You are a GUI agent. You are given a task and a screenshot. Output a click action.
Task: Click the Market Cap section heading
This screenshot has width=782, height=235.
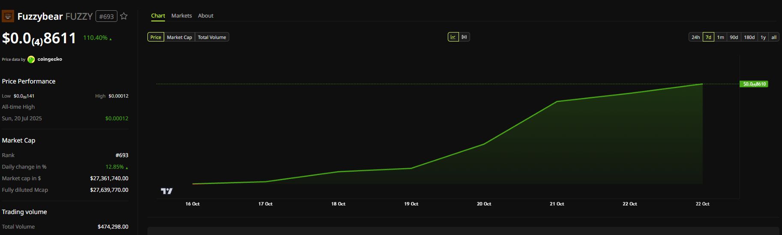coord(19,140)
